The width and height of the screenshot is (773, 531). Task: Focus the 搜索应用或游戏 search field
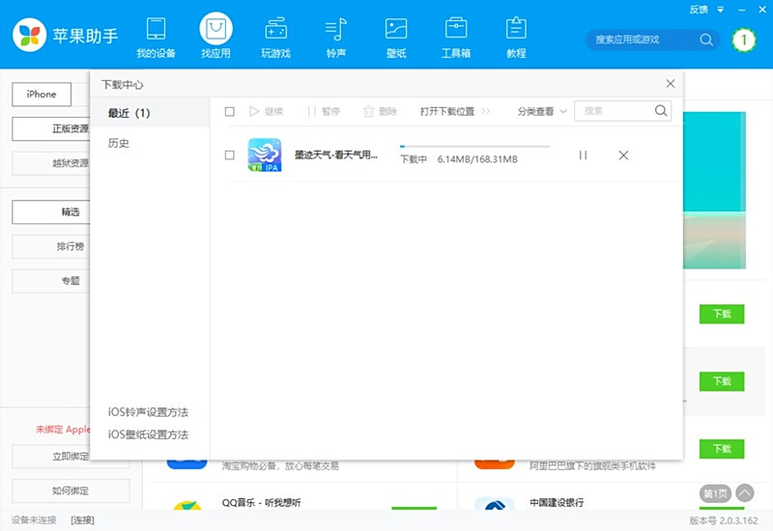click(x=644, y=40)
